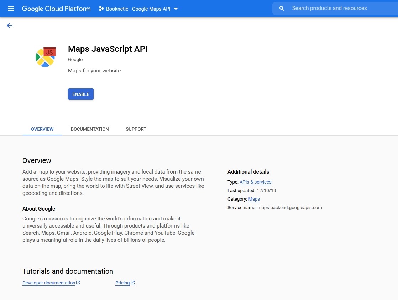Open the APIs & services link
Screen dimensions: 398x300
click(255, 182)
